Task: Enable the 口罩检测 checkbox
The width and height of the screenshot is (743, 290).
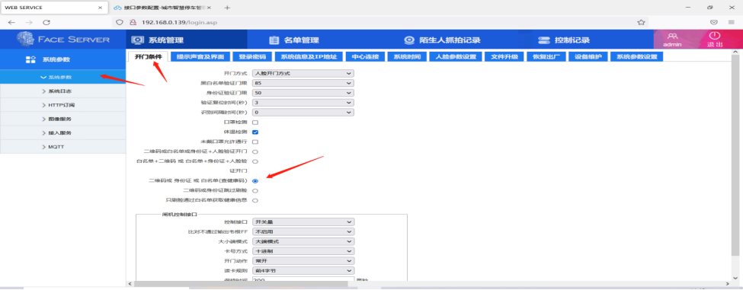Action: point(255,123)
